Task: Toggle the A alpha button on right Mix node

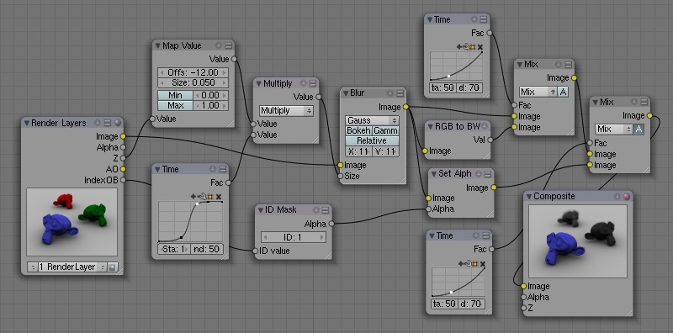Action: pyautogui.click(x=639, y=129)
